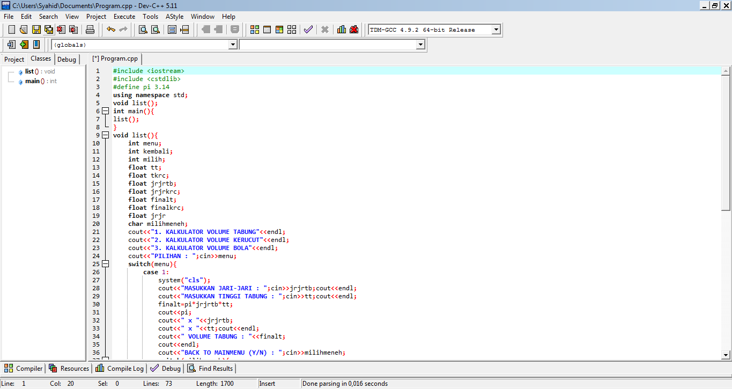Click the code line '#define pi 3.14'
This screenshot has width=732, height=389.
click(141, 87)
